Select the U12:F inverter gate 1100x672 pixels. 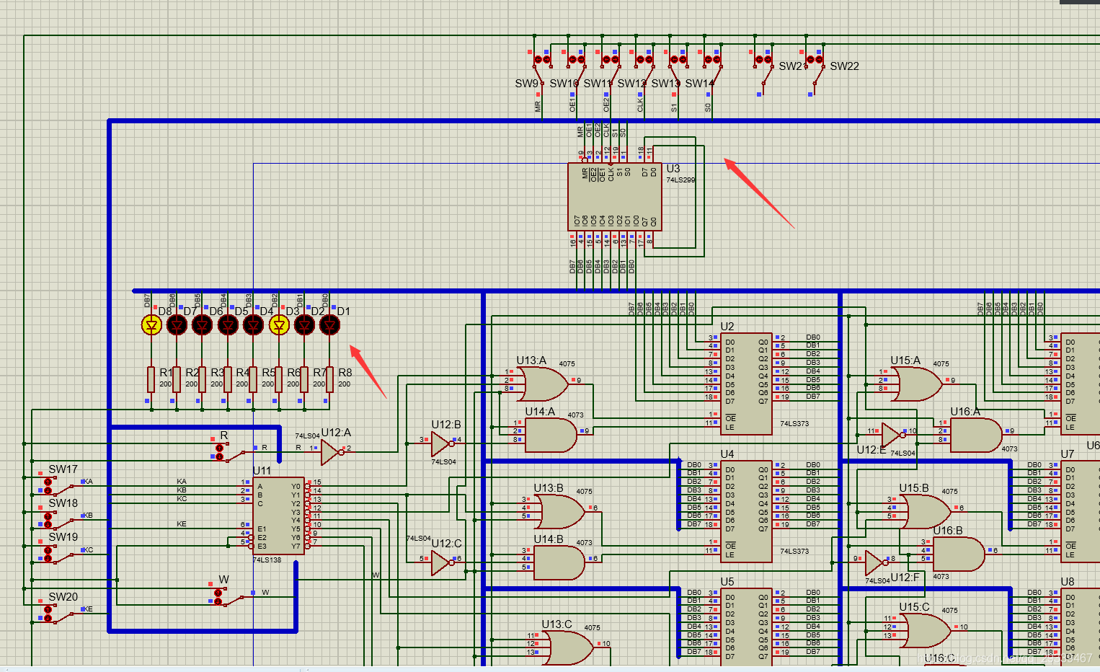874,563
